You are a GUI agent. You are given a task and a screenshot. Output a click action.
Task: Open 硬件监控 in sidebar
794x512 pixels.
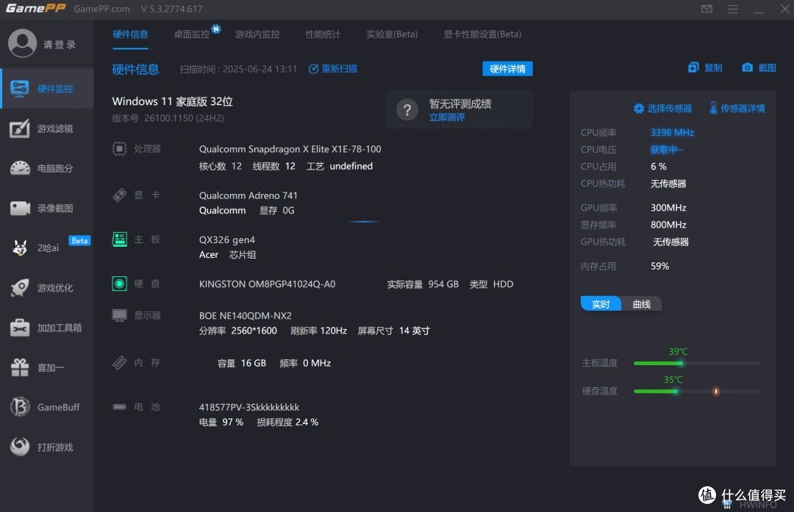[x=47, y=89]
